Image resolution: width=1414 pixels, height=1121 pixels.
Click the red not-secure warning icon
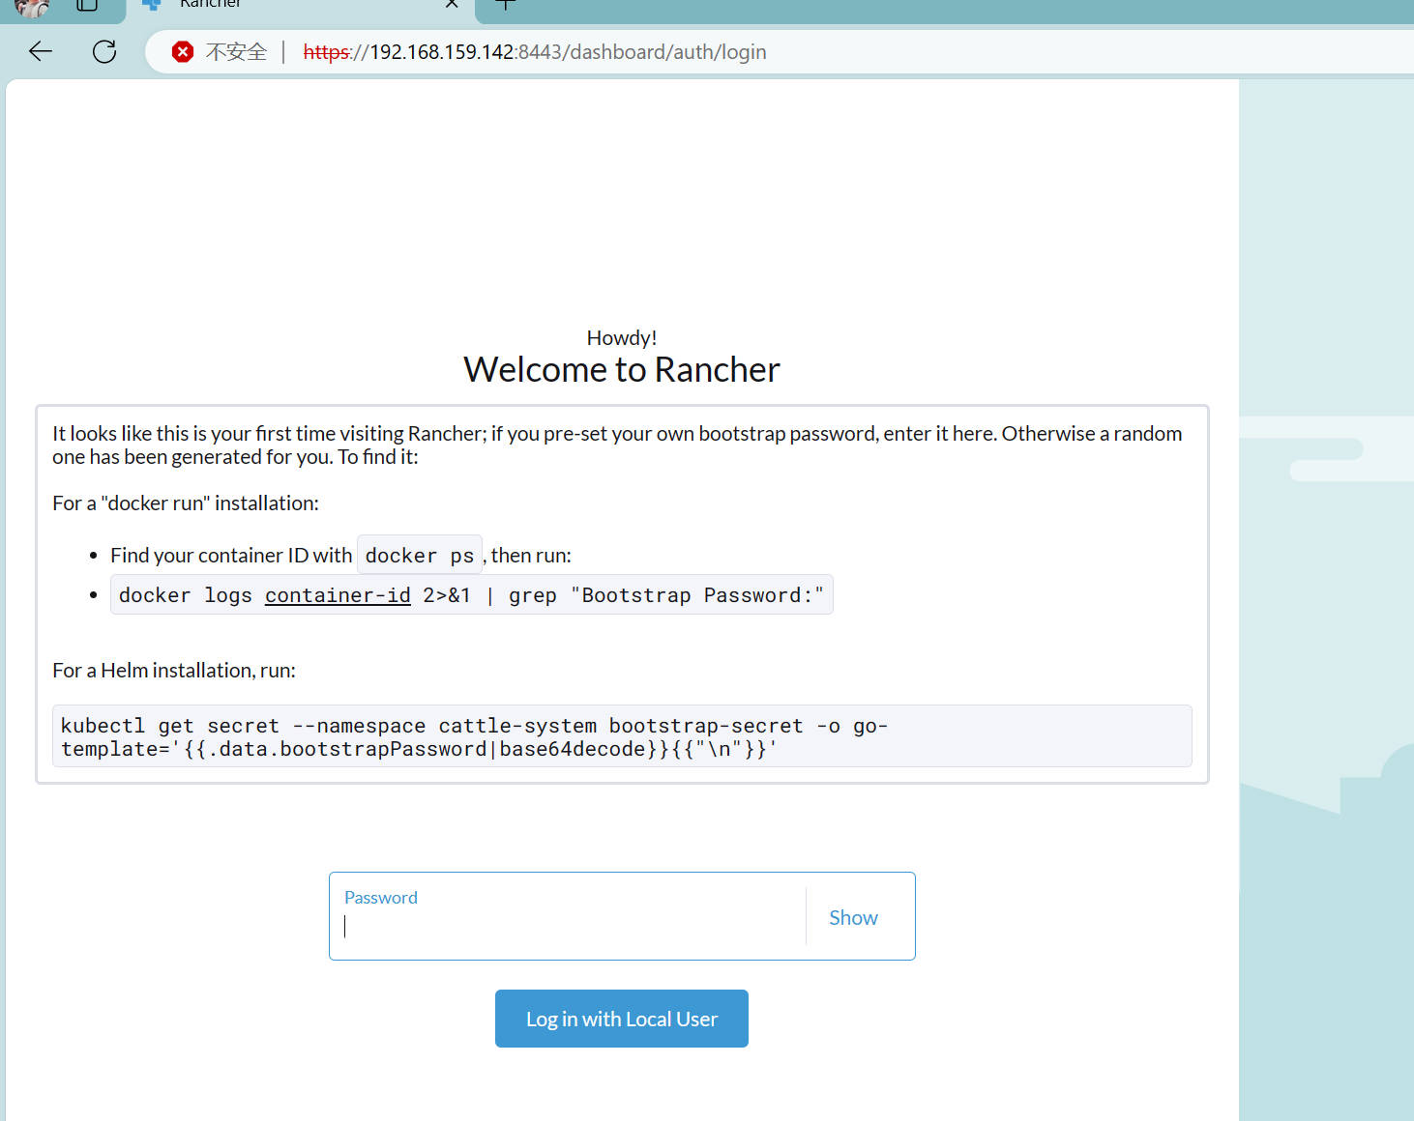(x=183, y=52)
